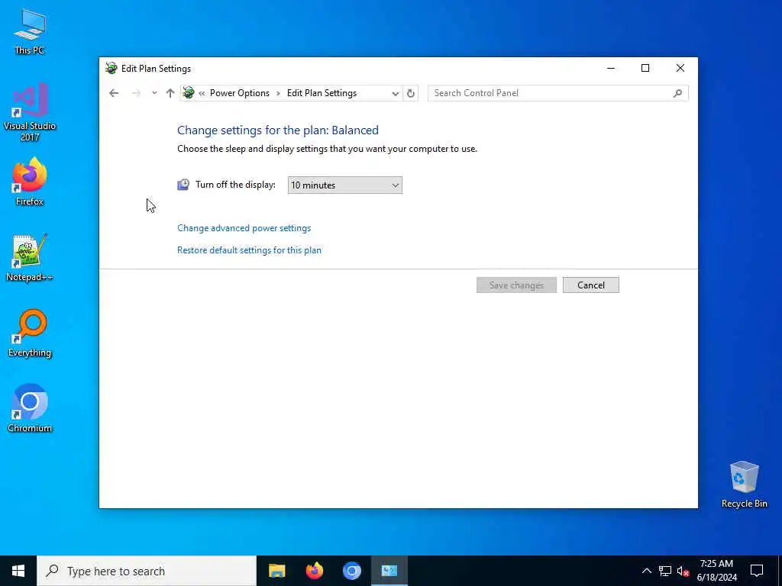Refresh the Edit Plan Settings page
The image size is (782, 586).
coord(410,93)
